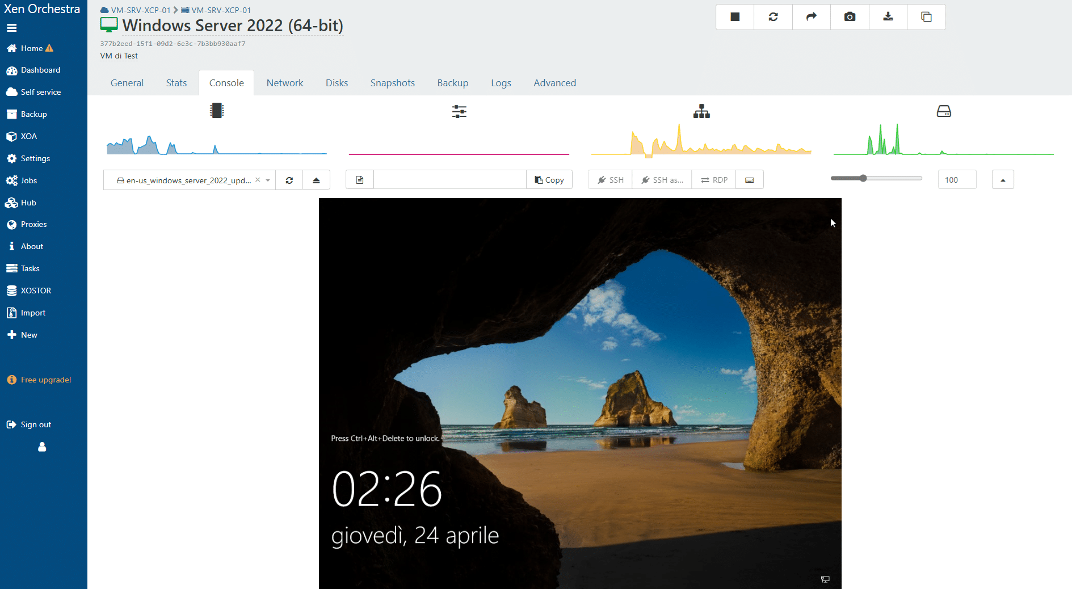Click the SSH as... button

coord(662,180)
